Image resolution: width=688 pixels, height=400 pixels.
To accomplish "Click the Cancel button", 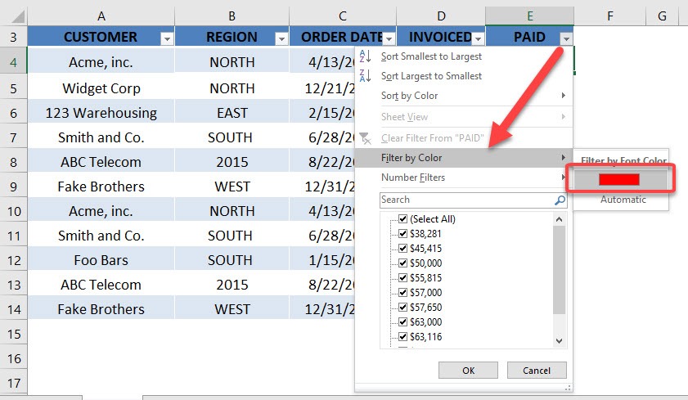I will pyautogui.click(x=537, y=371).
